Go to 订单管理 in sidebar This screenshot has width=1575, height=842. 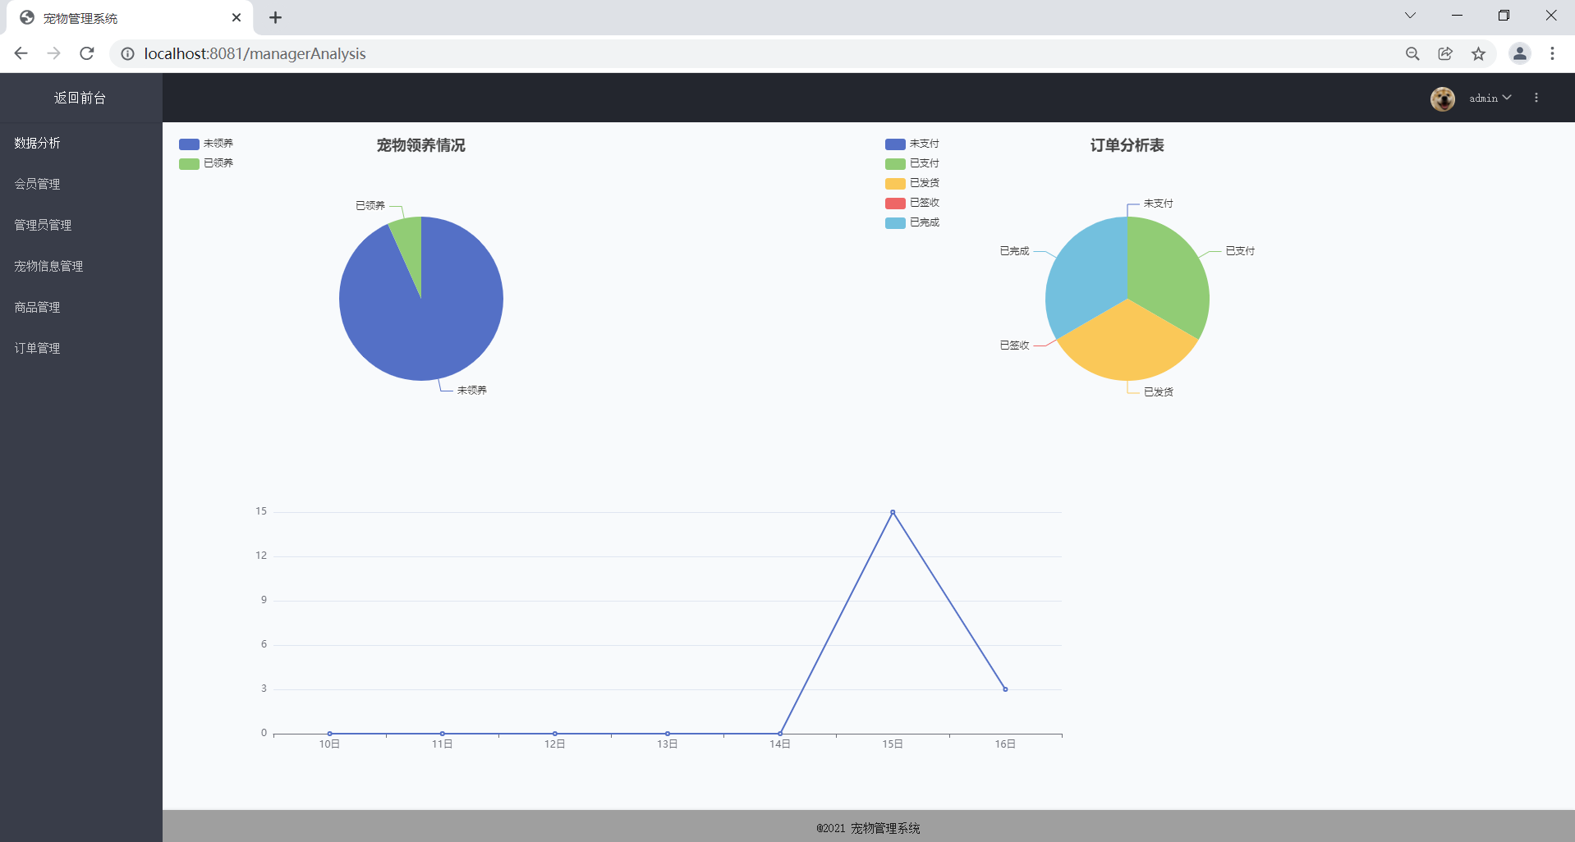pyautogui.click(x=38, y=348)
